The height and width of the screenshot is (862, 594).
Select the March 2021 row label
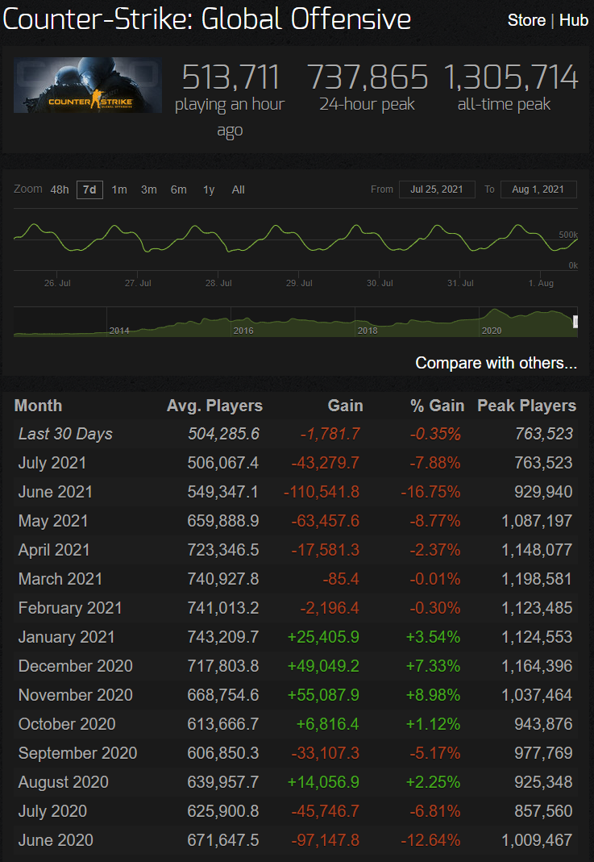point(60,579)
